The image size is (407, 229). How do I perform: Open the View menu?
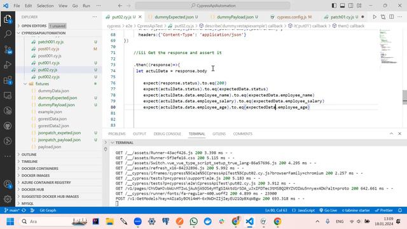(63, 6)
